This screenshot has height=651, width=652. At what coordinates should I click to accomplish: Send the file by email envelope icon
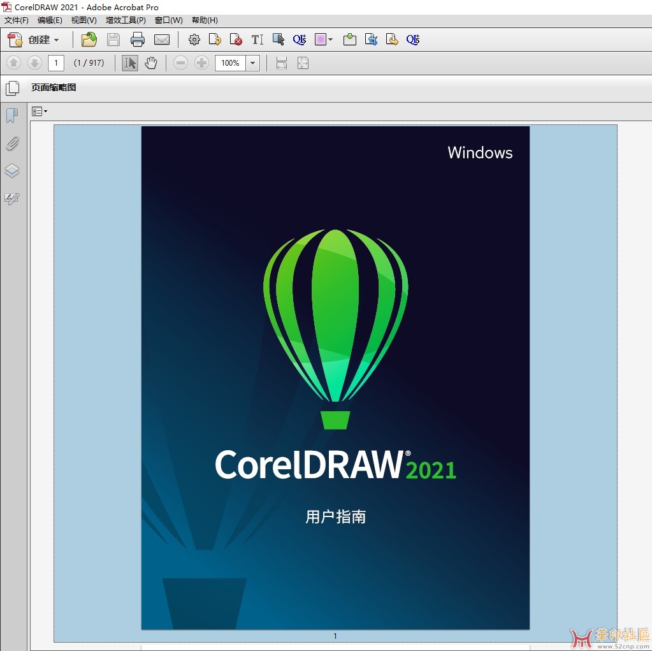pos(162,40)
